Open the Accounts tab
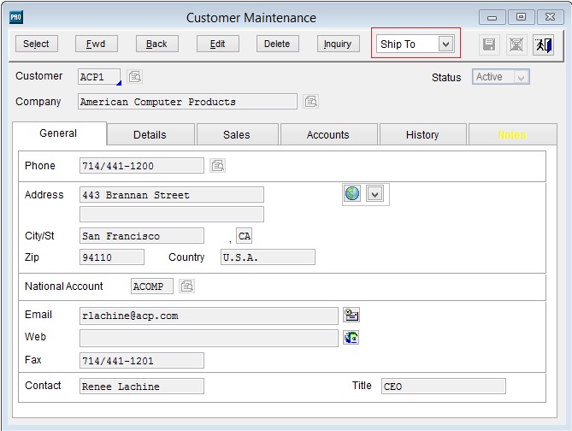 (328, 134)
